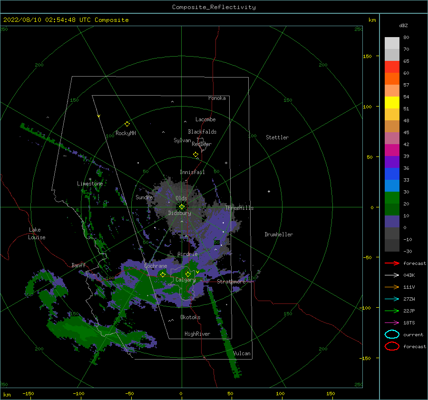
Task: Click the Sylvan label
Action: click(x=182, y=140)
